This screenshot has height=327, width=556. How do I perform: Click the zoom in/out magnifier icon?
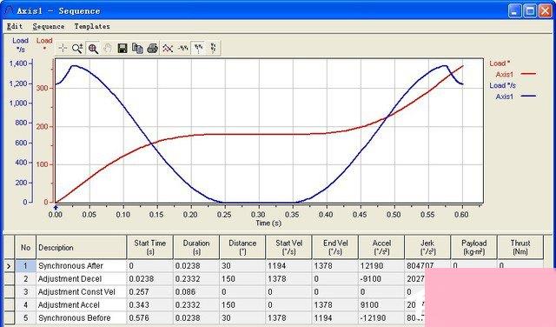pyautogui.click(x=77, y=49)
